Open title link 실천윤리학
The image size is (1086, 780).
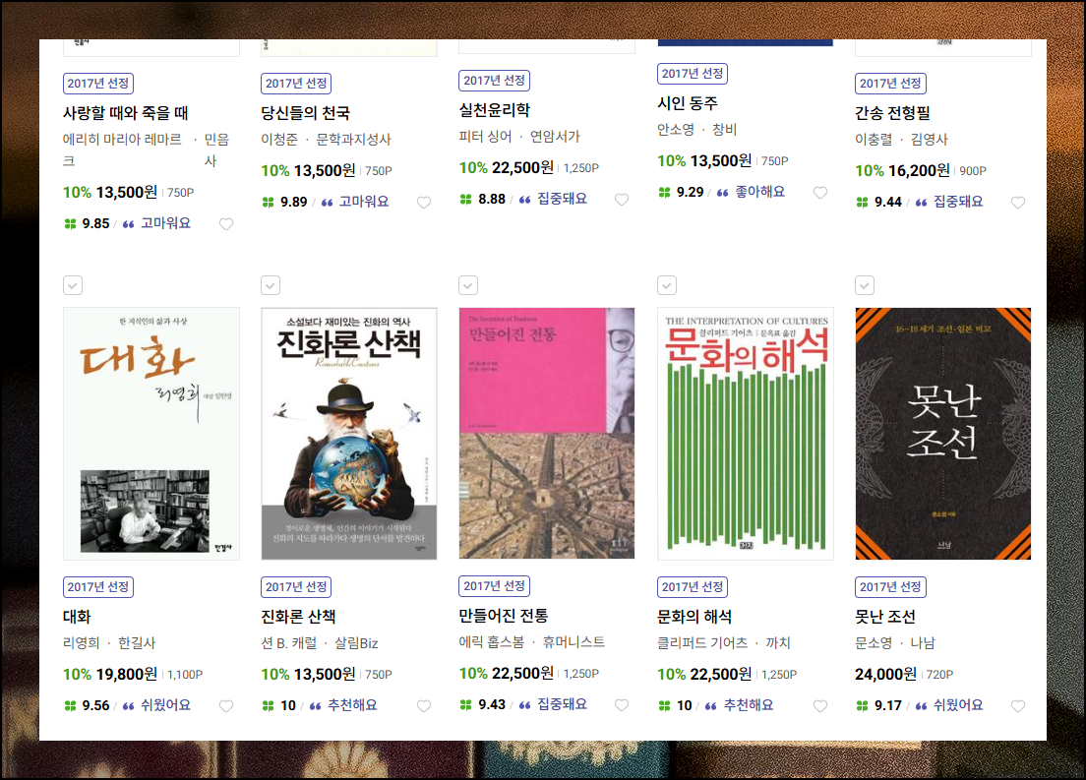point(495,110)
